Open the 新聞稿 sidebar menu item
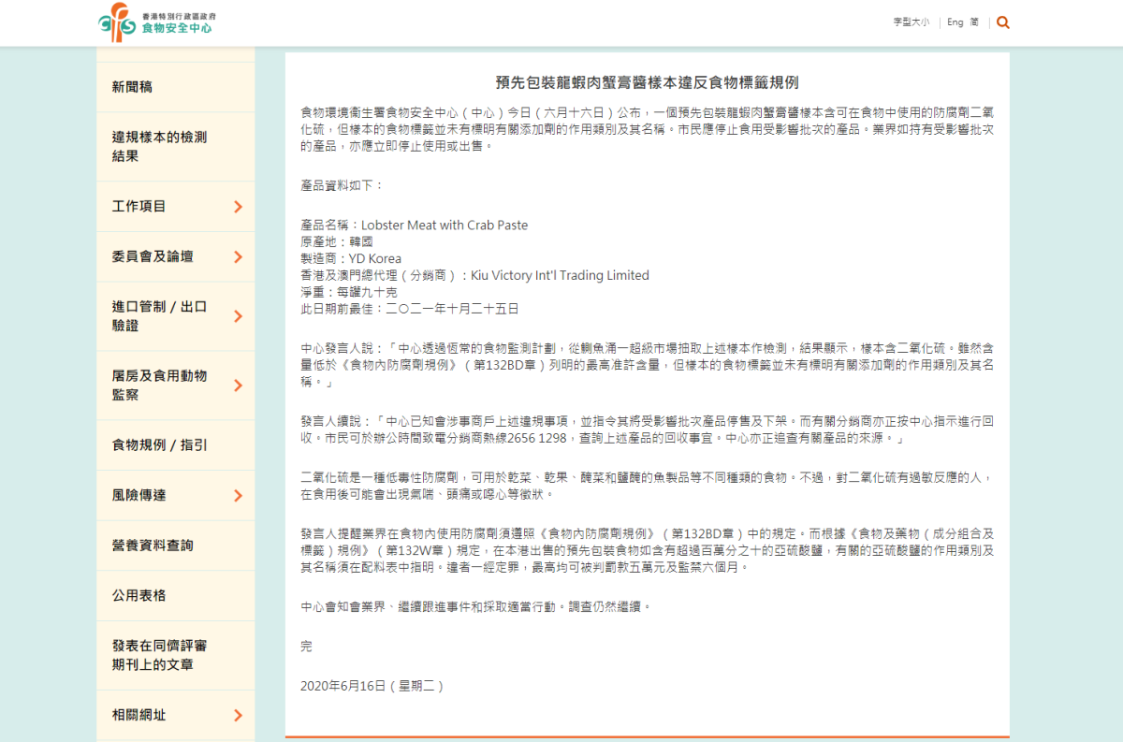This screenshot has height=742, width=1123. click(x=176, y=87)
